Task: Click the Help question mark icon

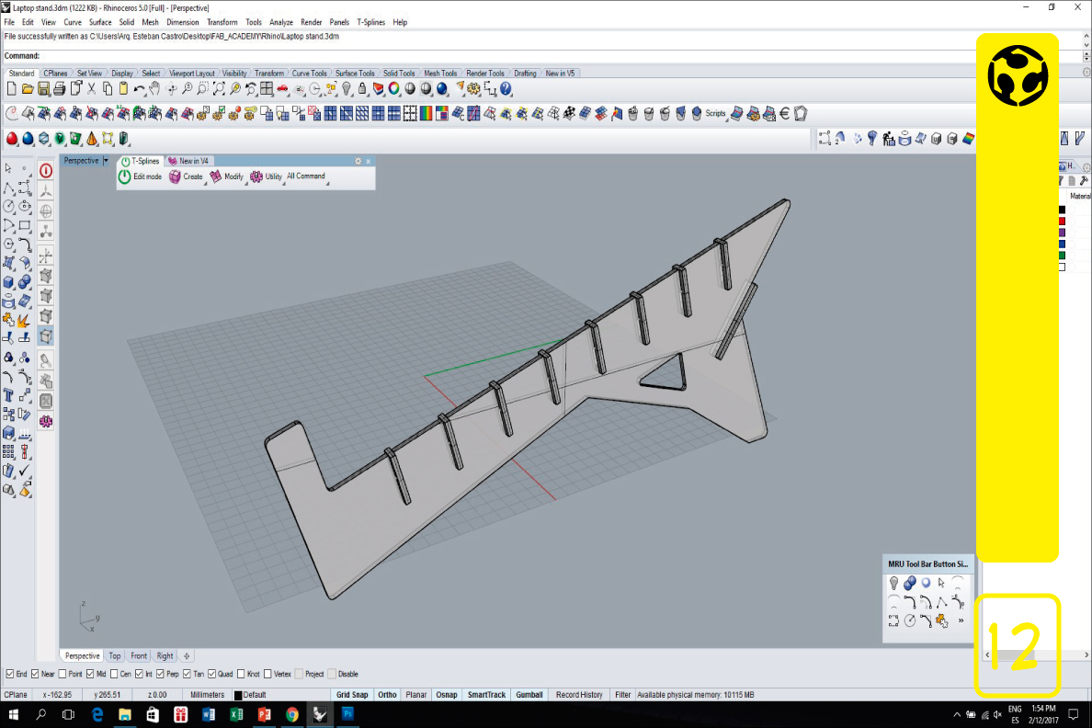Action: [x=506, y=89]
